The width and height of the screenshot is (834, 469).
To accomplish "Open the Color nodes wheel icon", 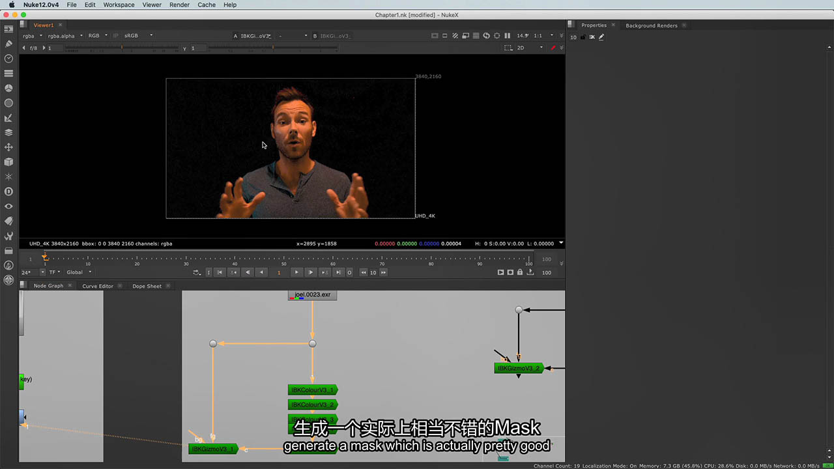I will 8,88.
